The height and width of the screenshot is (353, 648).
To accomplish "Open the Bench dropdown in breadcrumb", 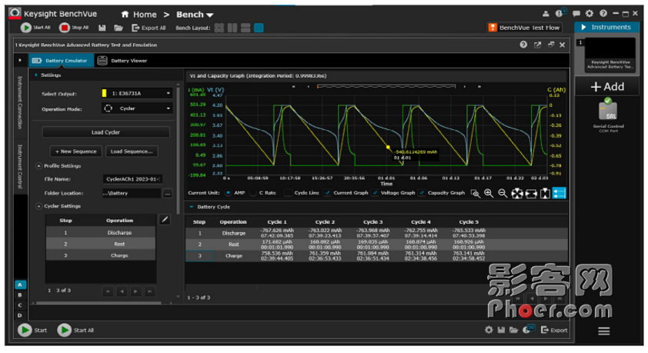I will pos(195,15).
